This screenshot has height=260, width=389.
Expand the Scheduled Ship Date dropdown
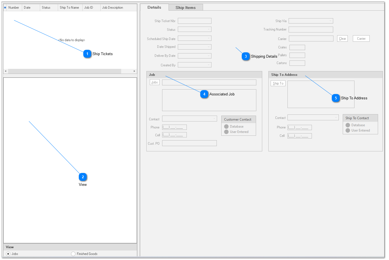point(209,39)
